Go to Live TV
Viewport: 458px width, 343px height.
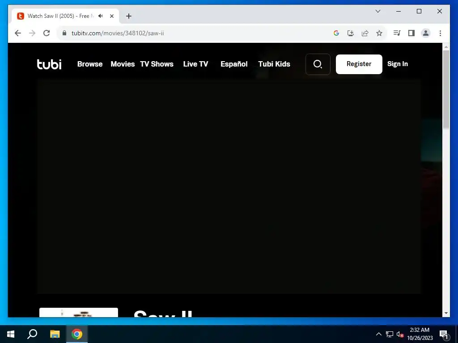point(196,64)
